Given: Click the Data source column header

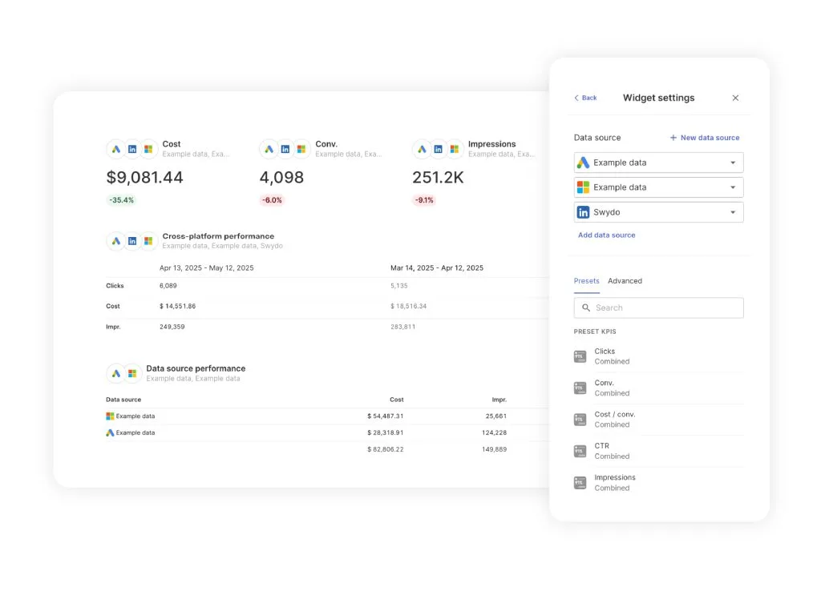Looking at the screenshot, I should click(x=123, y=400).
